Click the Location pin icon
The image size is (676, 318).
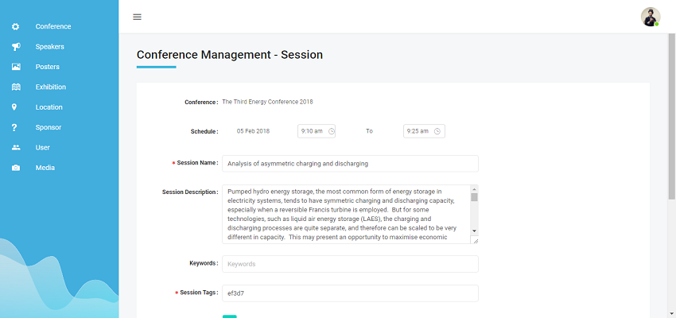(14, 107)
